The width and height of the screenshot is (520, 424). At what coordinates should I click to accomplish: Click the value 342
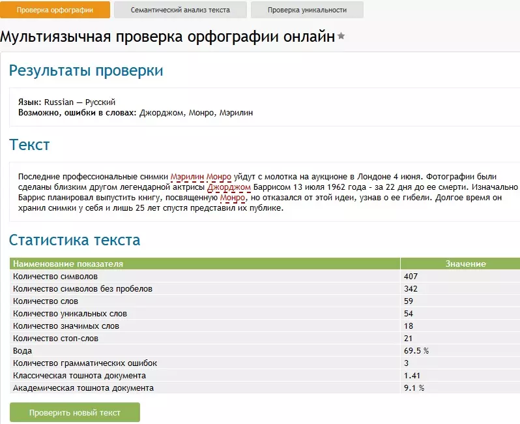(x=411, y=288)
